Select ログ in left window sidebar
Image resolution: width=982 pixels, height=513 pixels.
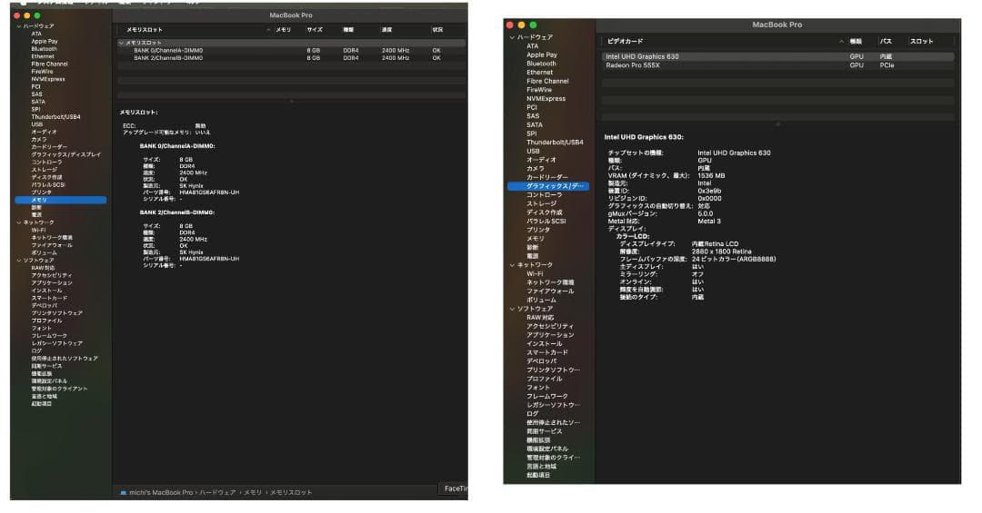tap(36, 351)
